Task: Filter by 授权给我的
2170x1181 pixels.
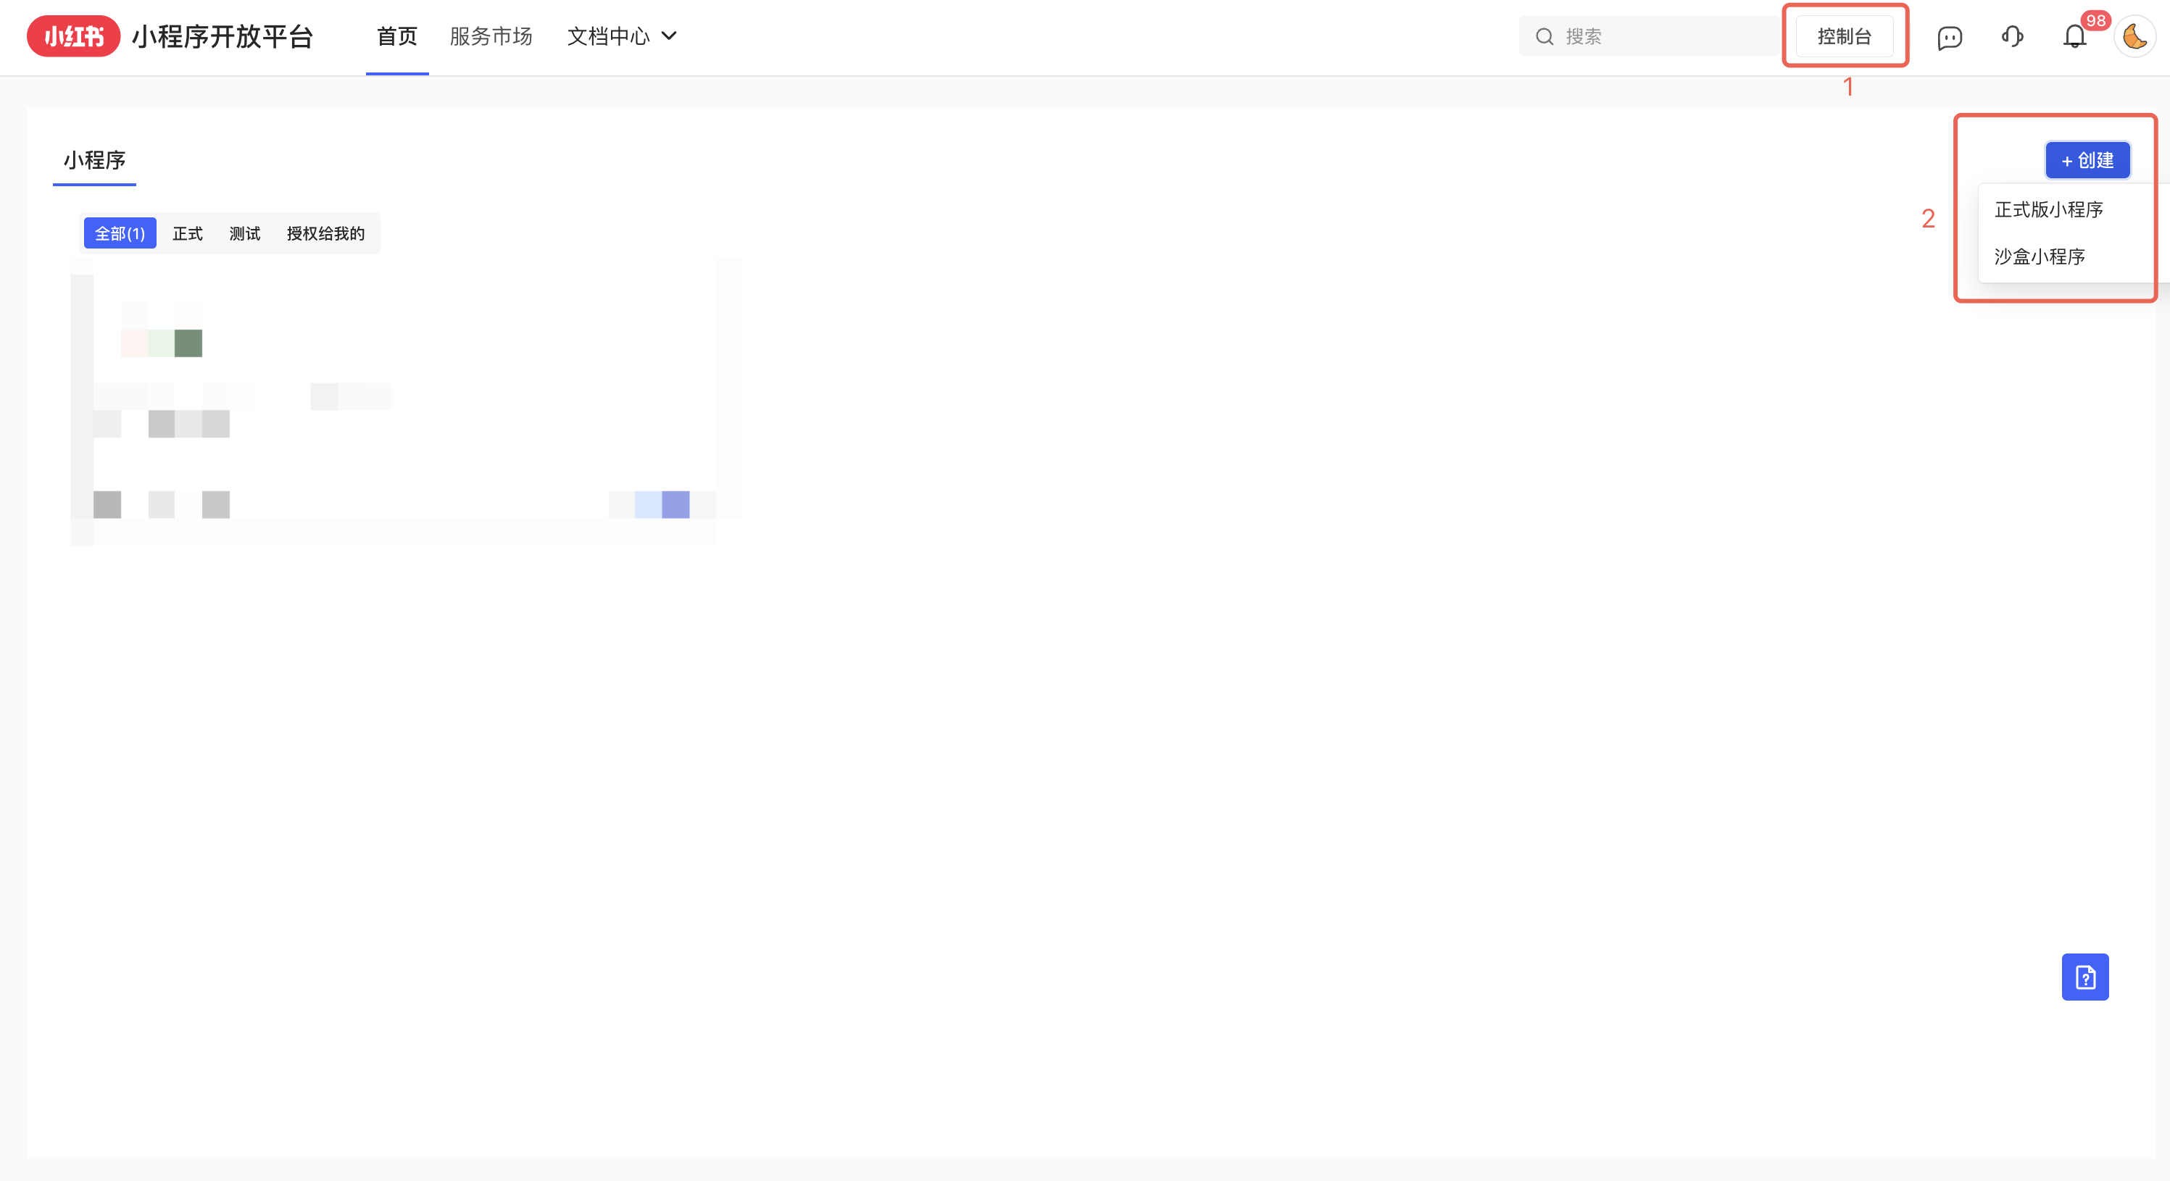Action: coord(325,233)
